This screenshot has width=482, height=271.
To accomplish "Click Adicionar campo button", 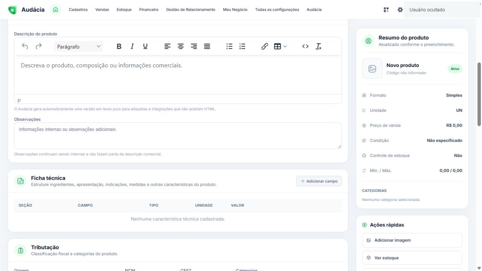I will 319,181.
